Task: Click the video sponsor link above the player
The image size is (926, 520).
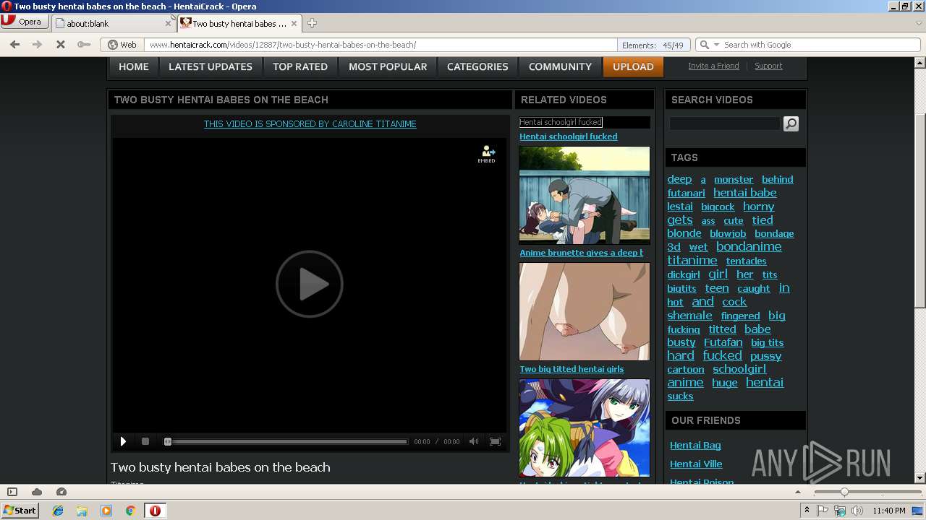Action: [x=310, y=124]
